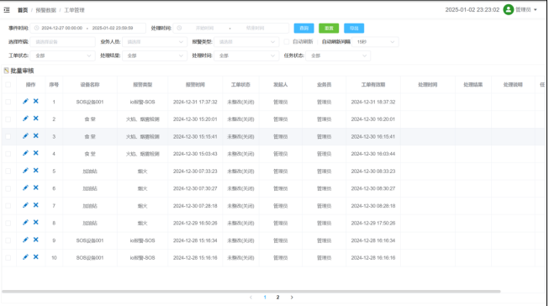
Task: Open the editor for row 7
Action: (x=25, y=205)
